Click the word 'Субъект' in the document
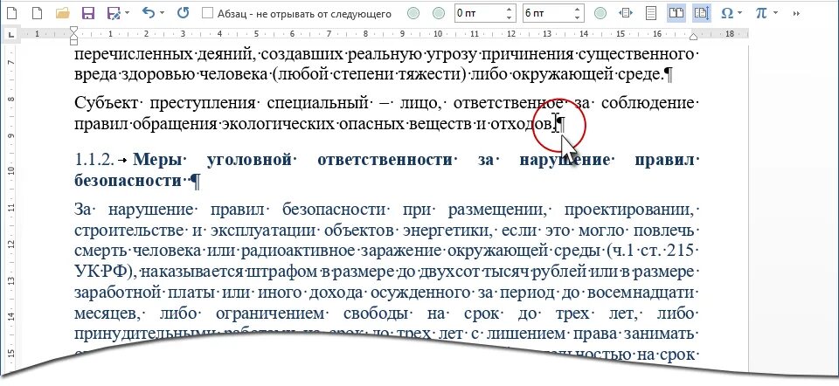This screenshot has height=386, width=839. (x=108, y=103)
